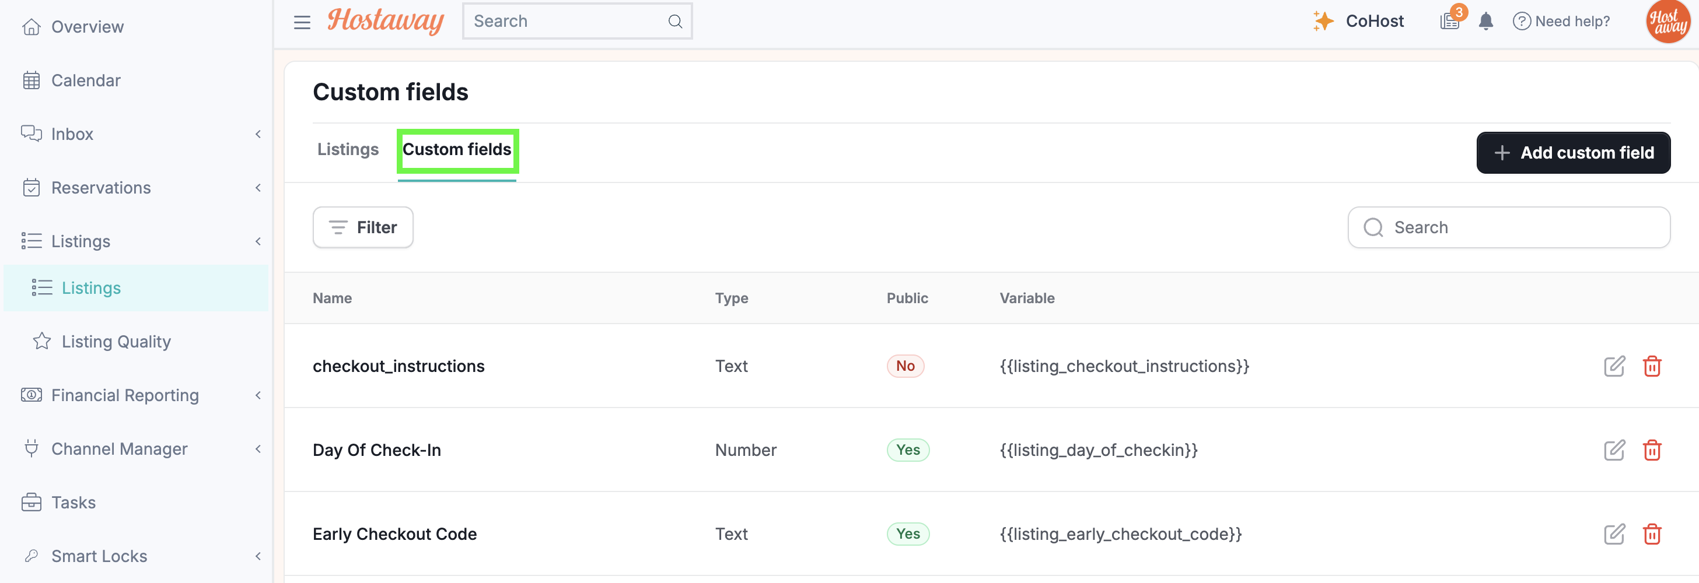Select Listings sub-item in sidebar
The height and width of the screenshot is (583, 1699).
tap(136, 288)
